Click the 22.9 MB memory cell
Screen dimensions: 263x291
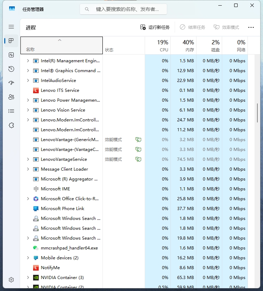click(x=183, y=80)
